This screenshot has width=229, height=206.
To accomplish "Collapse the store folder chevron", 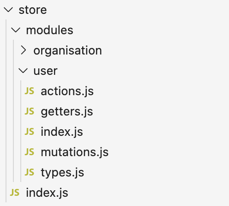I will coord(8,10).
